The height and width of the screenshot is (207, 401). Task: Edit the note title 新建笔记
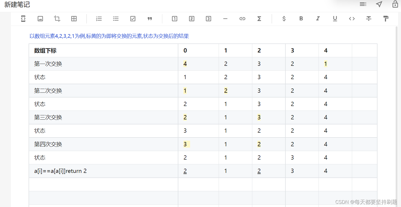[x=17, y=5]
